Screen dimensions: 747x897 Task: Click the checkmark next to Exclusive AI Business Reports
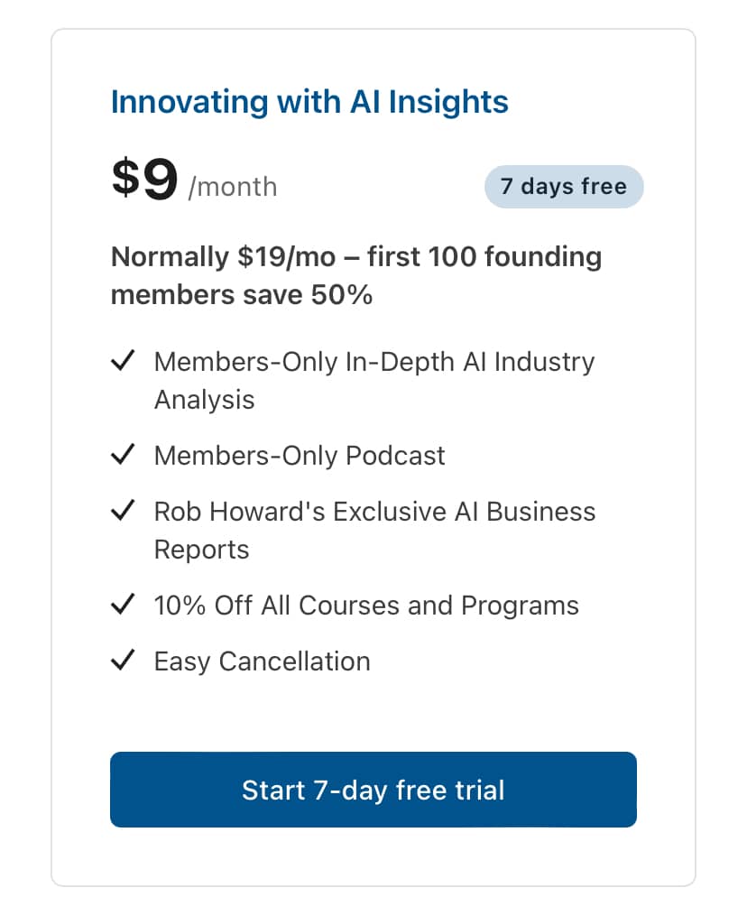click(x=124, y=510)
